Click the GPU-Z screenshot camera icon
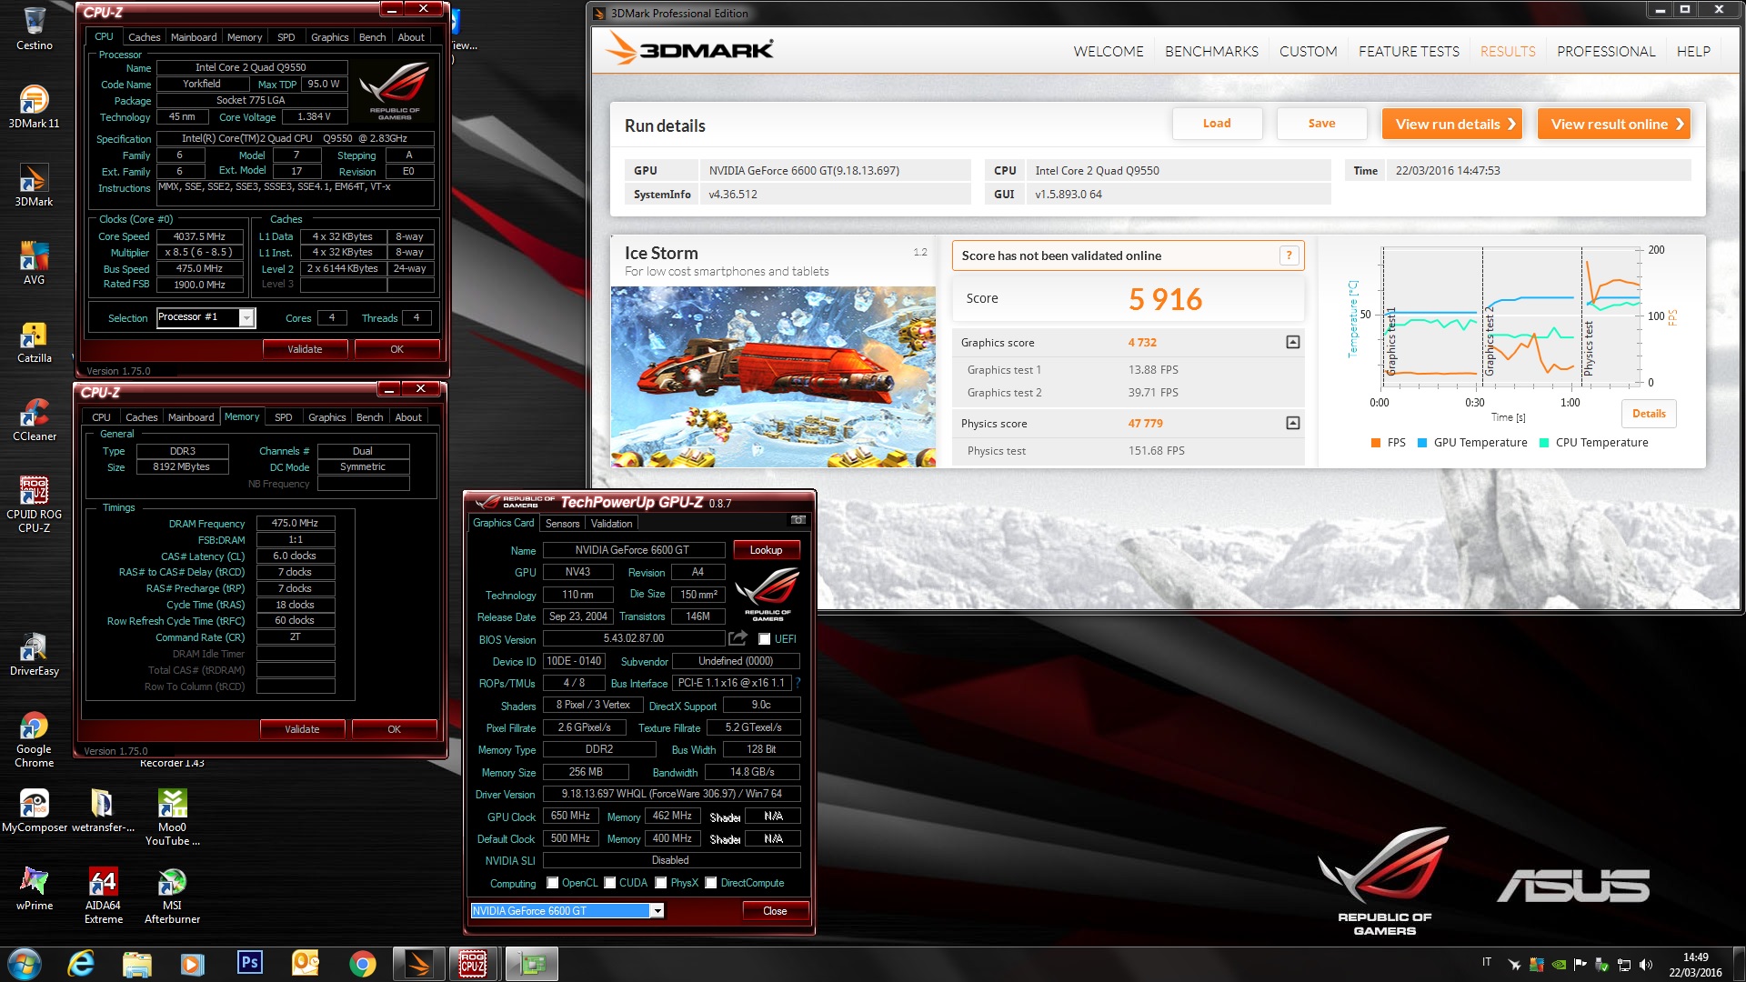The image size is (1746, 982). pyautogui.click(x=798, y=520)
